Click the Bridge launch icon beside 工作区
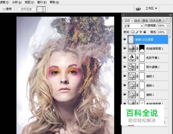173x134 pixels. click(x=138, y=9)
